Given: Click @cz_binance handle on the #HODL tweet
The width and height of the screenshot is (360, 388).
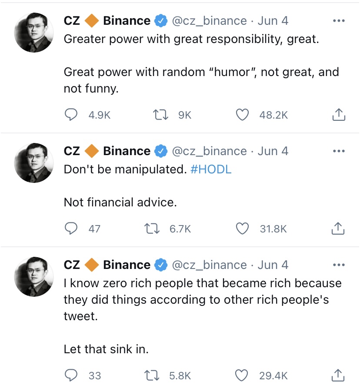Looking at the screenshot, I should click(x=209, y=151).
